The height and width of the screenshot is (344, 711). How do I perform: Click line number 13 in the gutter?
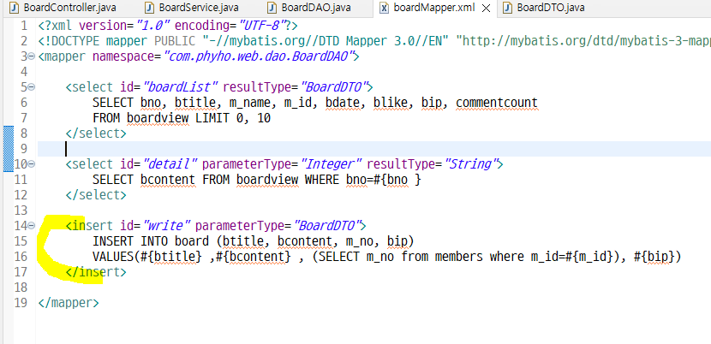pos(21,211)
